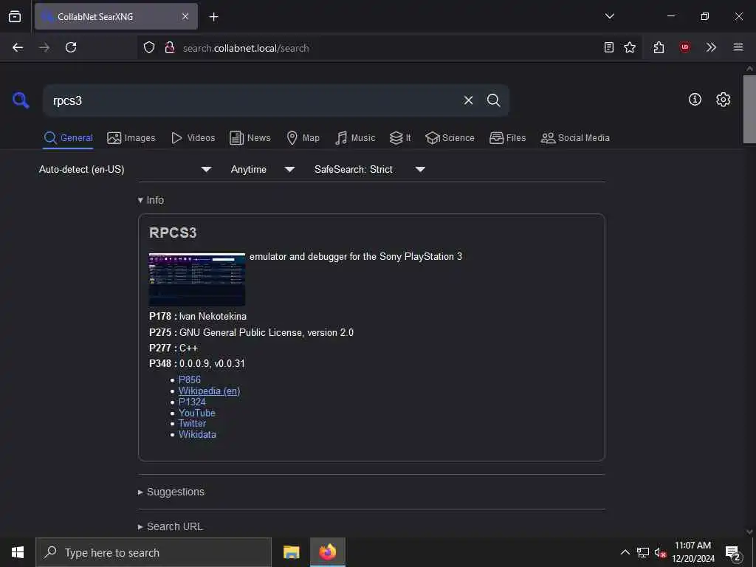756x567 pixels.
Task: Open network status tray icon
Action: [x=643, y=552]
